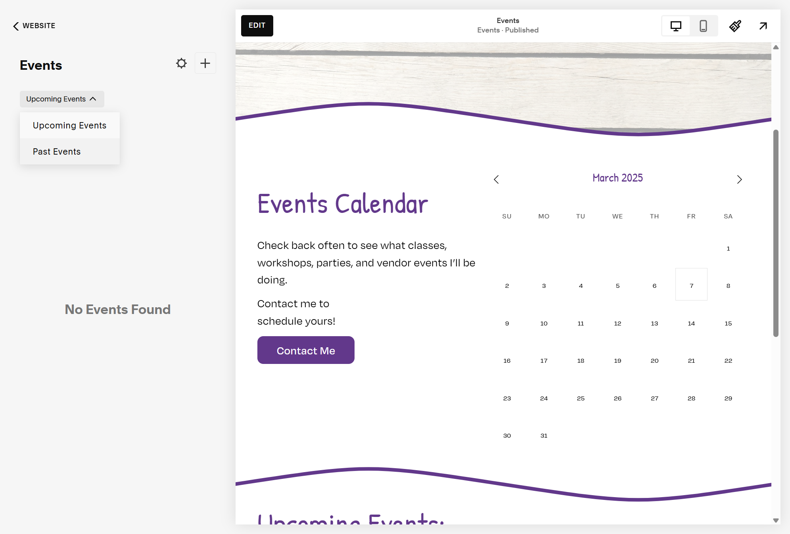
Task: Go to previous month in calendar
Action: [496, 179]
